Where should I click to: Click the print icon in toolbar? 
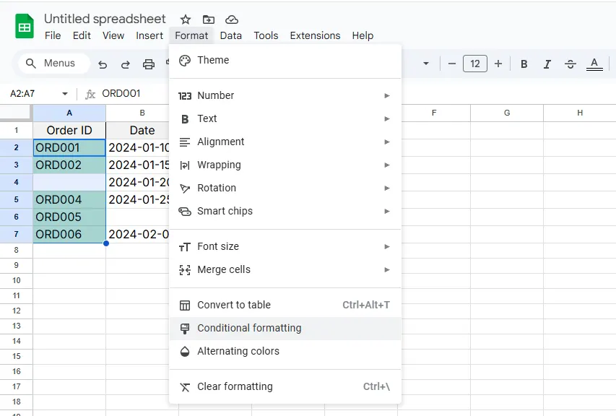[x=149, y=64]
